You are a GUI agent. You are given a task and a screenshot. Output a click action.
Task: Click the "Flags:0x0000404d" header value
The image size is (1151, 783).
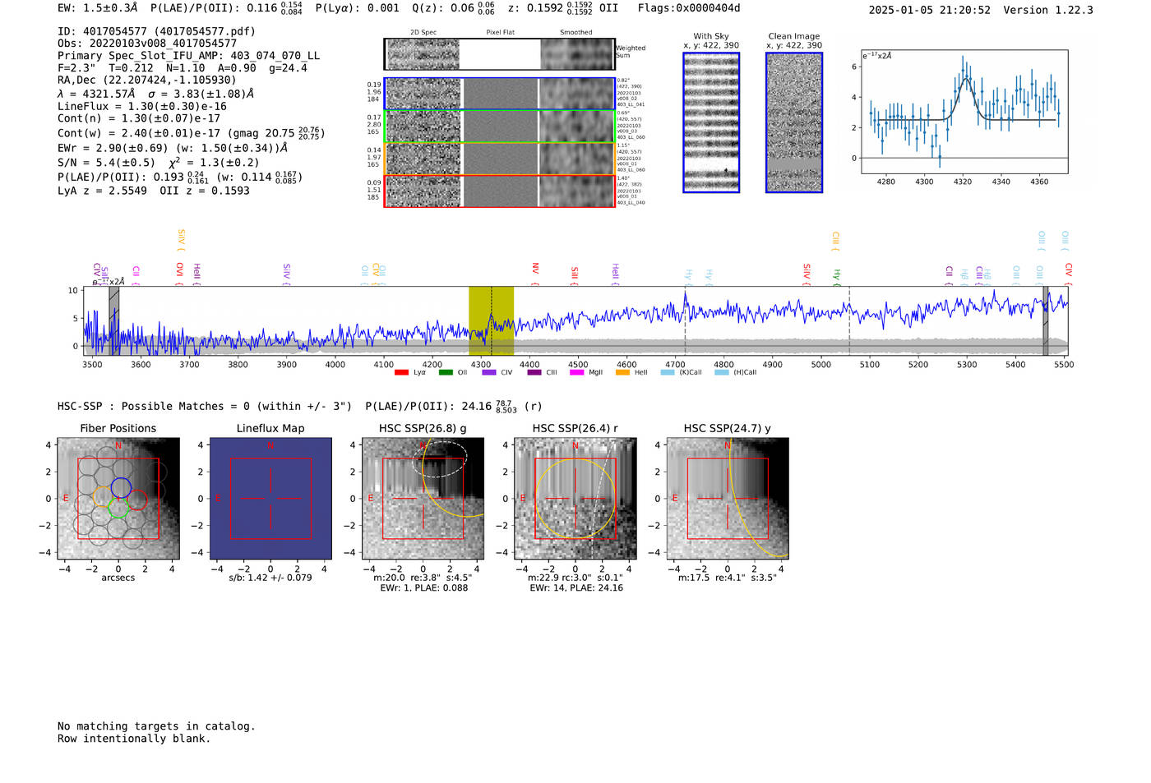[x=689, y=8]
